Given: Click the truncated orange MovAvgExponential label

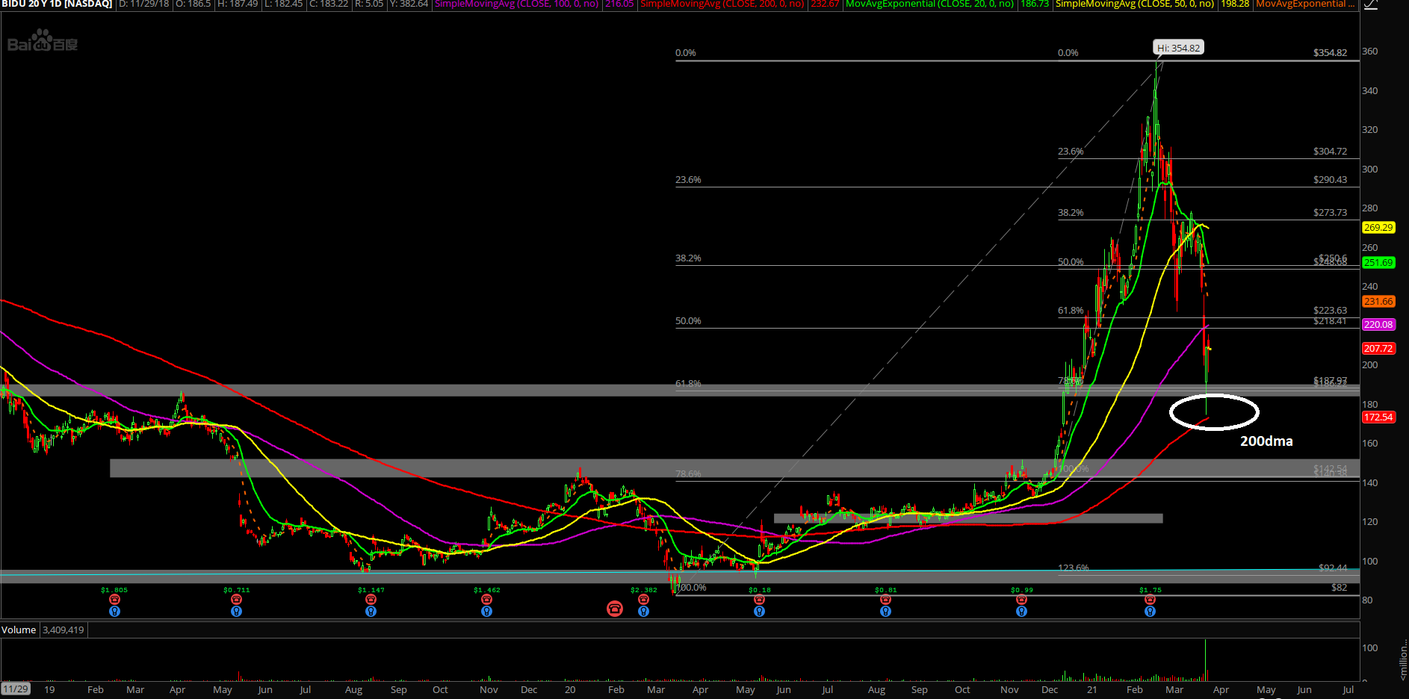Looking at the screenshot, I should [1305, 4].
